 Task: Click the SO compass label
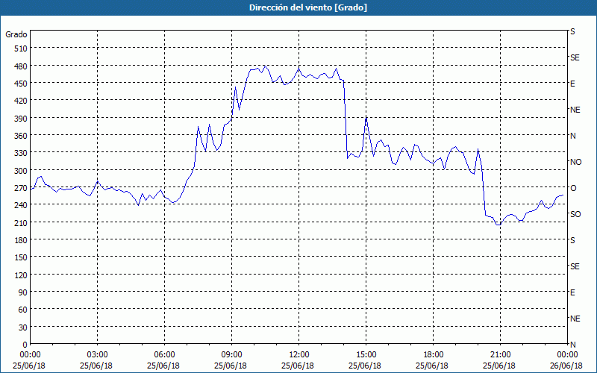[x=575, y=214]
